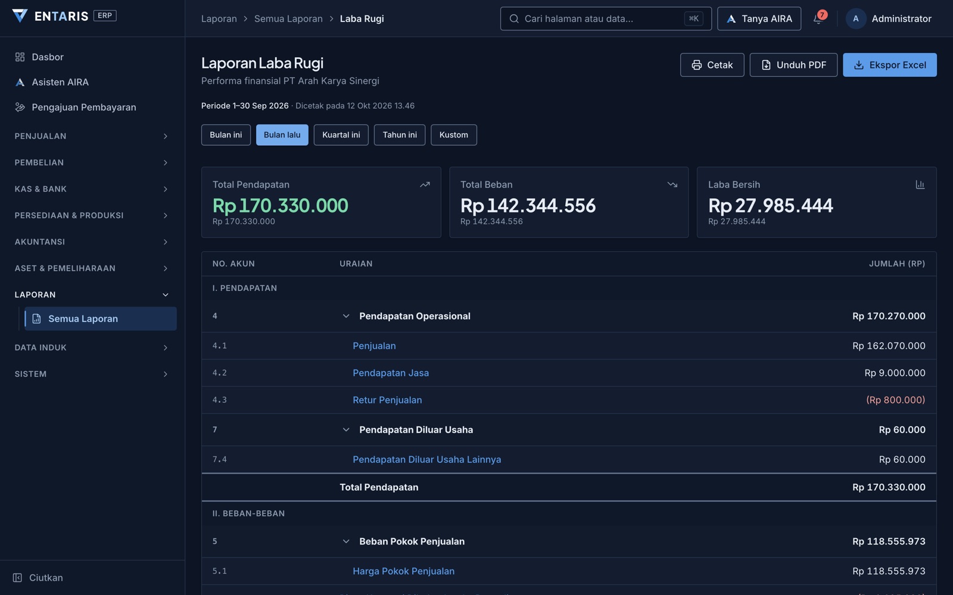This screenshot has height=595, width=953.
Task: Open the Harga Pokok Penjualan link
Action: click(x=404, y=571)
